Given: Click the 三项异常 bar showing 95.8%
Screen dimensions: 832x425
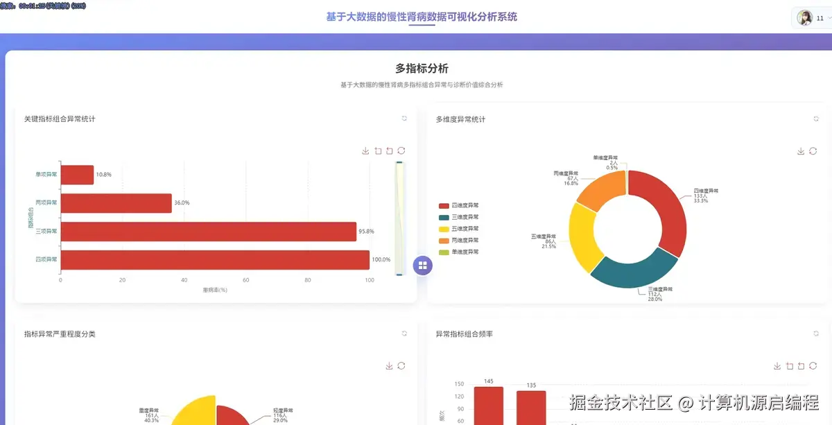Looking at the screenshot, I should tap(209, 232).
